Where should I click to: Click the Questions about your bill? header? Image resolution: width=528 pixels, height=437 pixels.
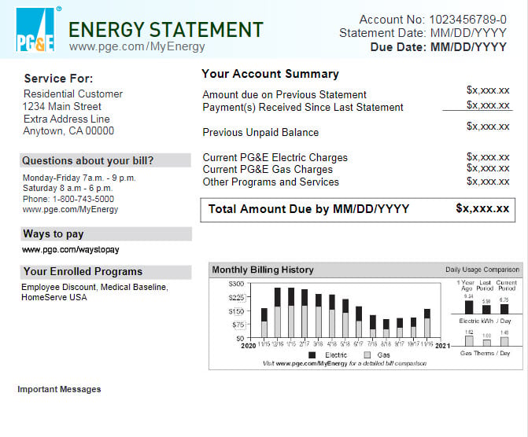coord(105,160)
